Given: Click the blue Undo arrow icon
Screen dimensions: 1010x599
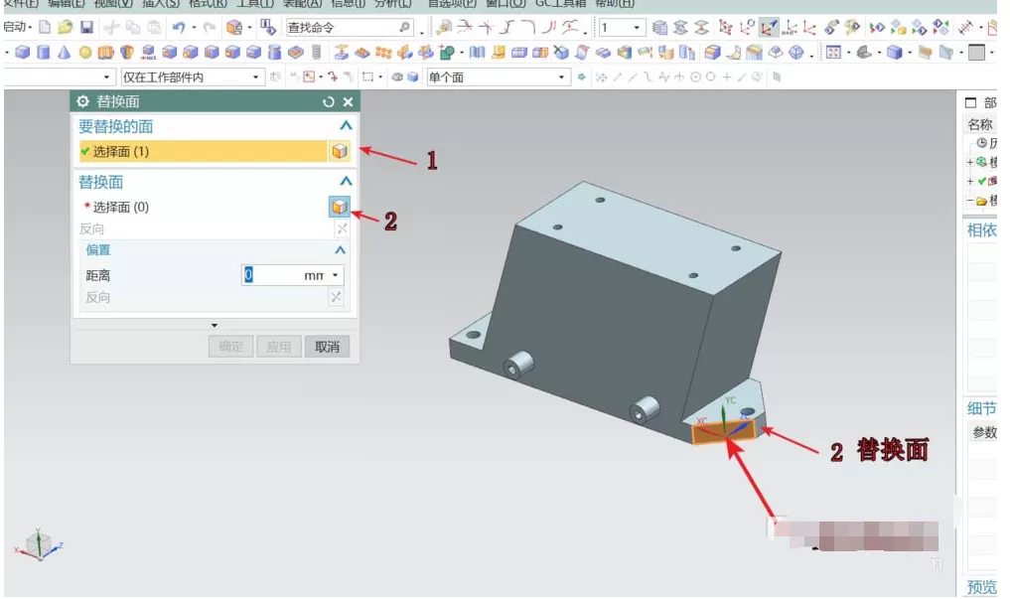Looking at the screenshot, I should coord(179,27).
